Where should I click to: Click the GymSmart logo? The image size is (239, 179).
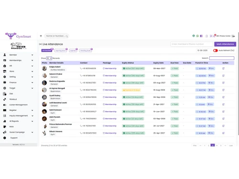[x=18, y=36]
